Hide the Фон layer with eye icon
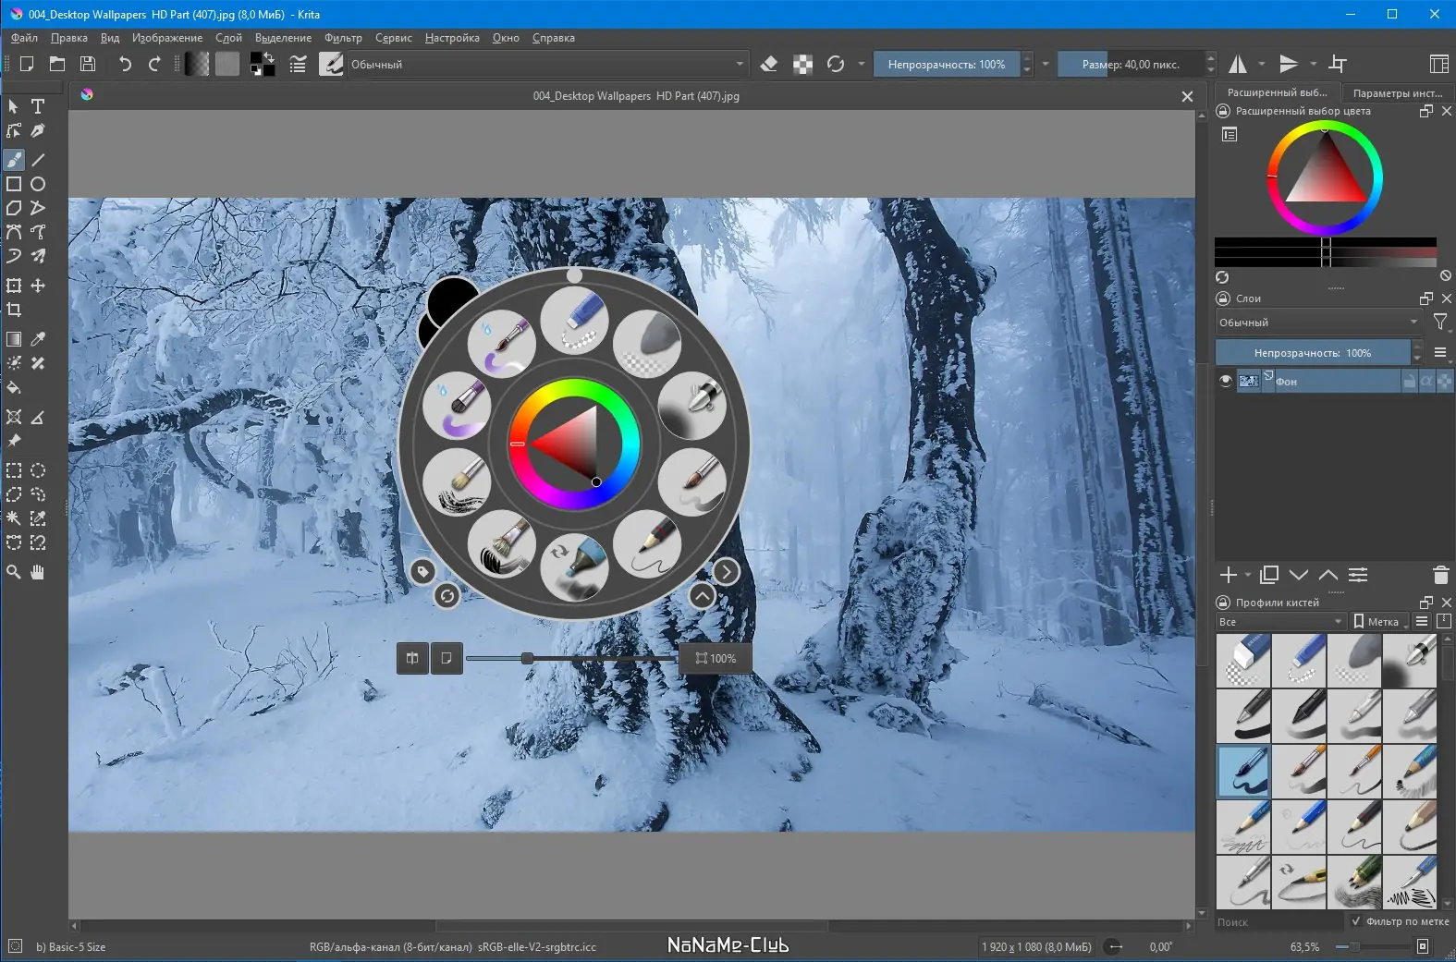This screenshot has height=962, width=1456. pos(1226,381)
